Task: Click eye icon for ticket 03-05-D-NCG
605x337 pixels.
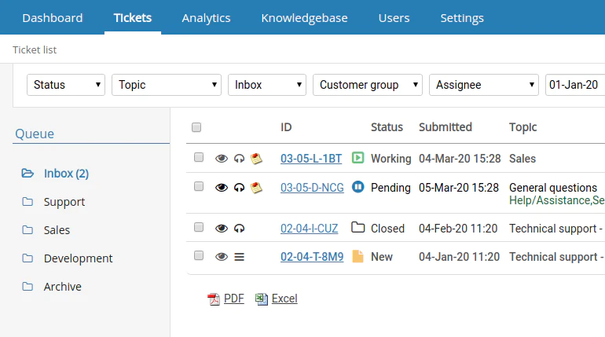Action: (x=222, y=188)
